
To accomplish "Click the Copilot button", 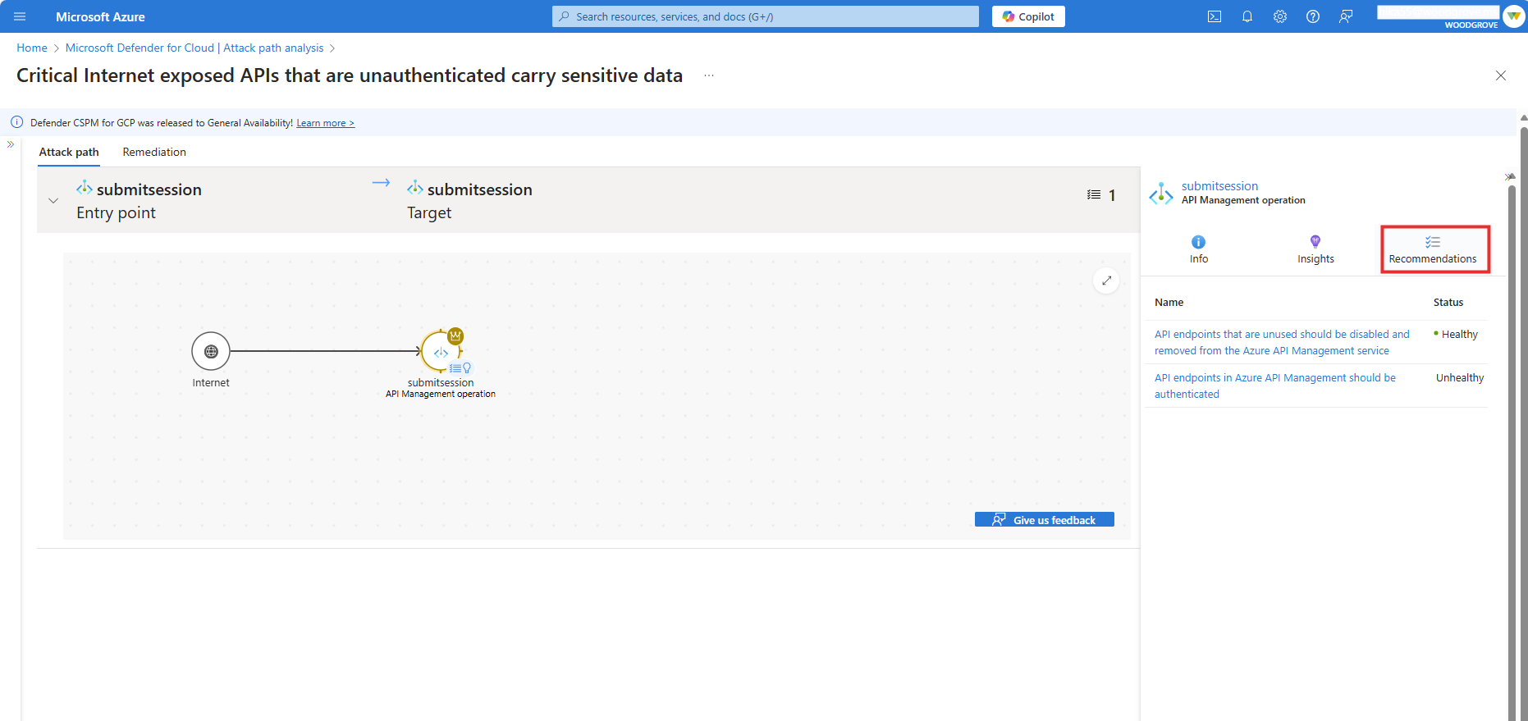I will point(1028,16).
